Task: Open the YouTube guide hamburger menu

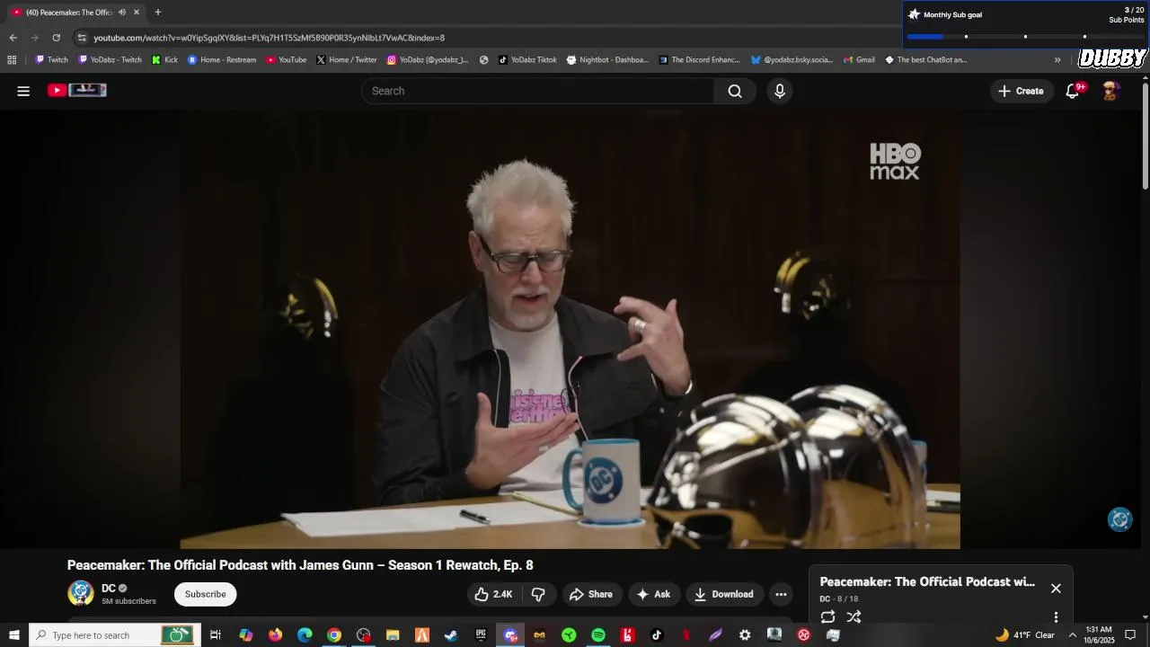Action: point(23,91)
